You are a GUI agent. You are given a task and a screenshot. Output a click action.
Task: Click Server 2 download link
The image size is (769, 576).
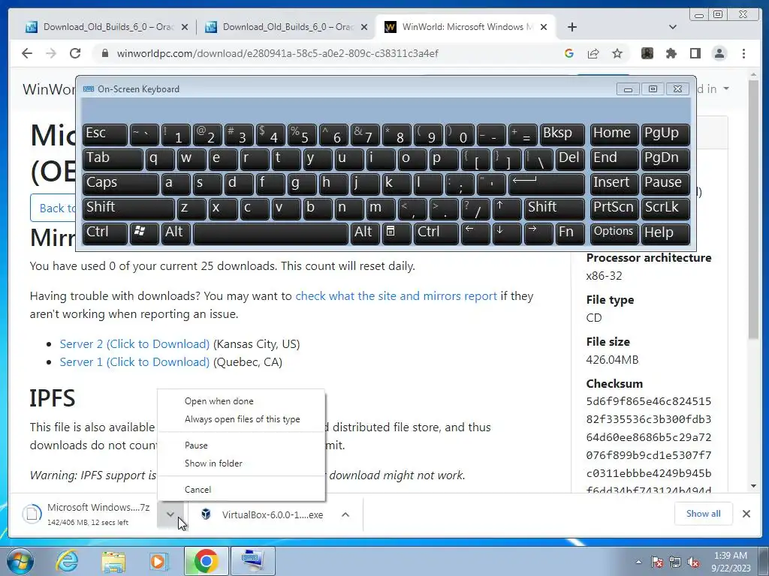click(134, 343)
